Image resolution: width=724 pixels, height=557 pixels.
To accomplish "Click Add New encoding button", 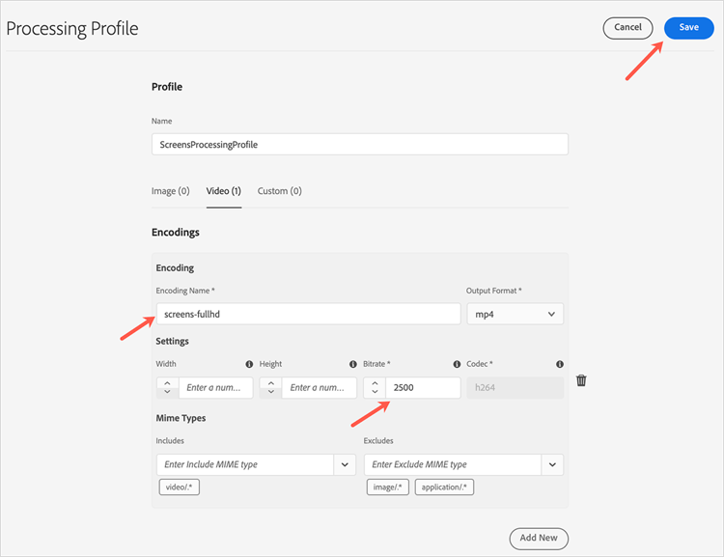I will pos(539,538).
